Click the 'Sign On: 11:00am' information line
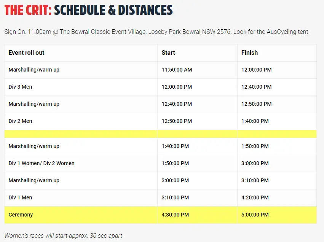 (x=157, y=32)
